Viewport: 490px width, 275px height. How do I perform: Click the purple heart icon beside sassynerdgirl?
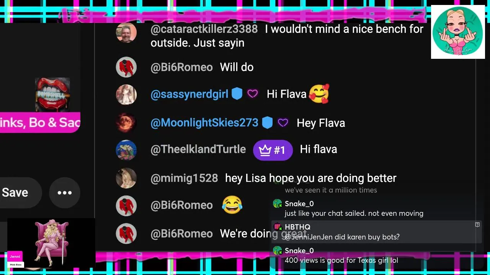point(252,94)
